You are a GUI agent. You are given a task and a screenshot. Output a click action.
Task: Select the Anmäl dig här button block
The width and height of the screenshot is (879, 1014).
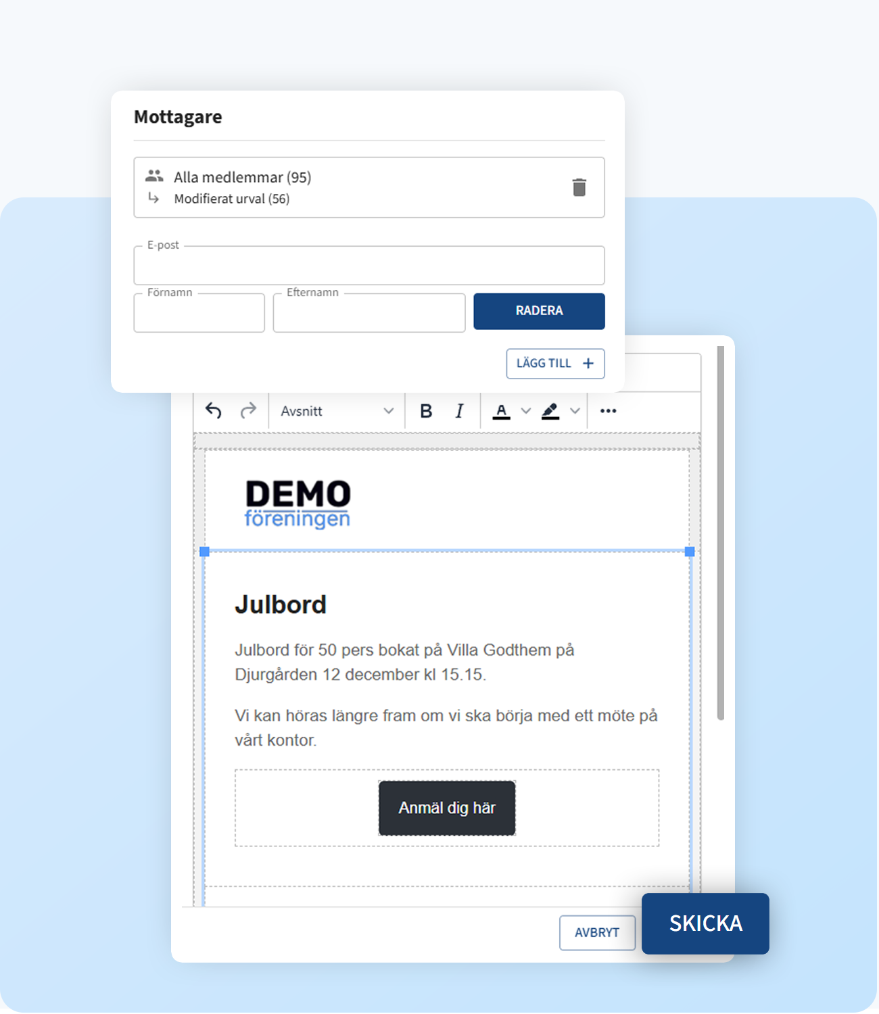coord(447,808)
